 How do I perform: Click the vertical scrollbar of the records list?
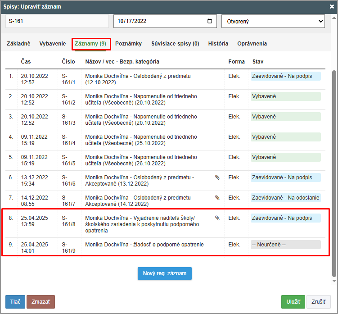[333, 171]
